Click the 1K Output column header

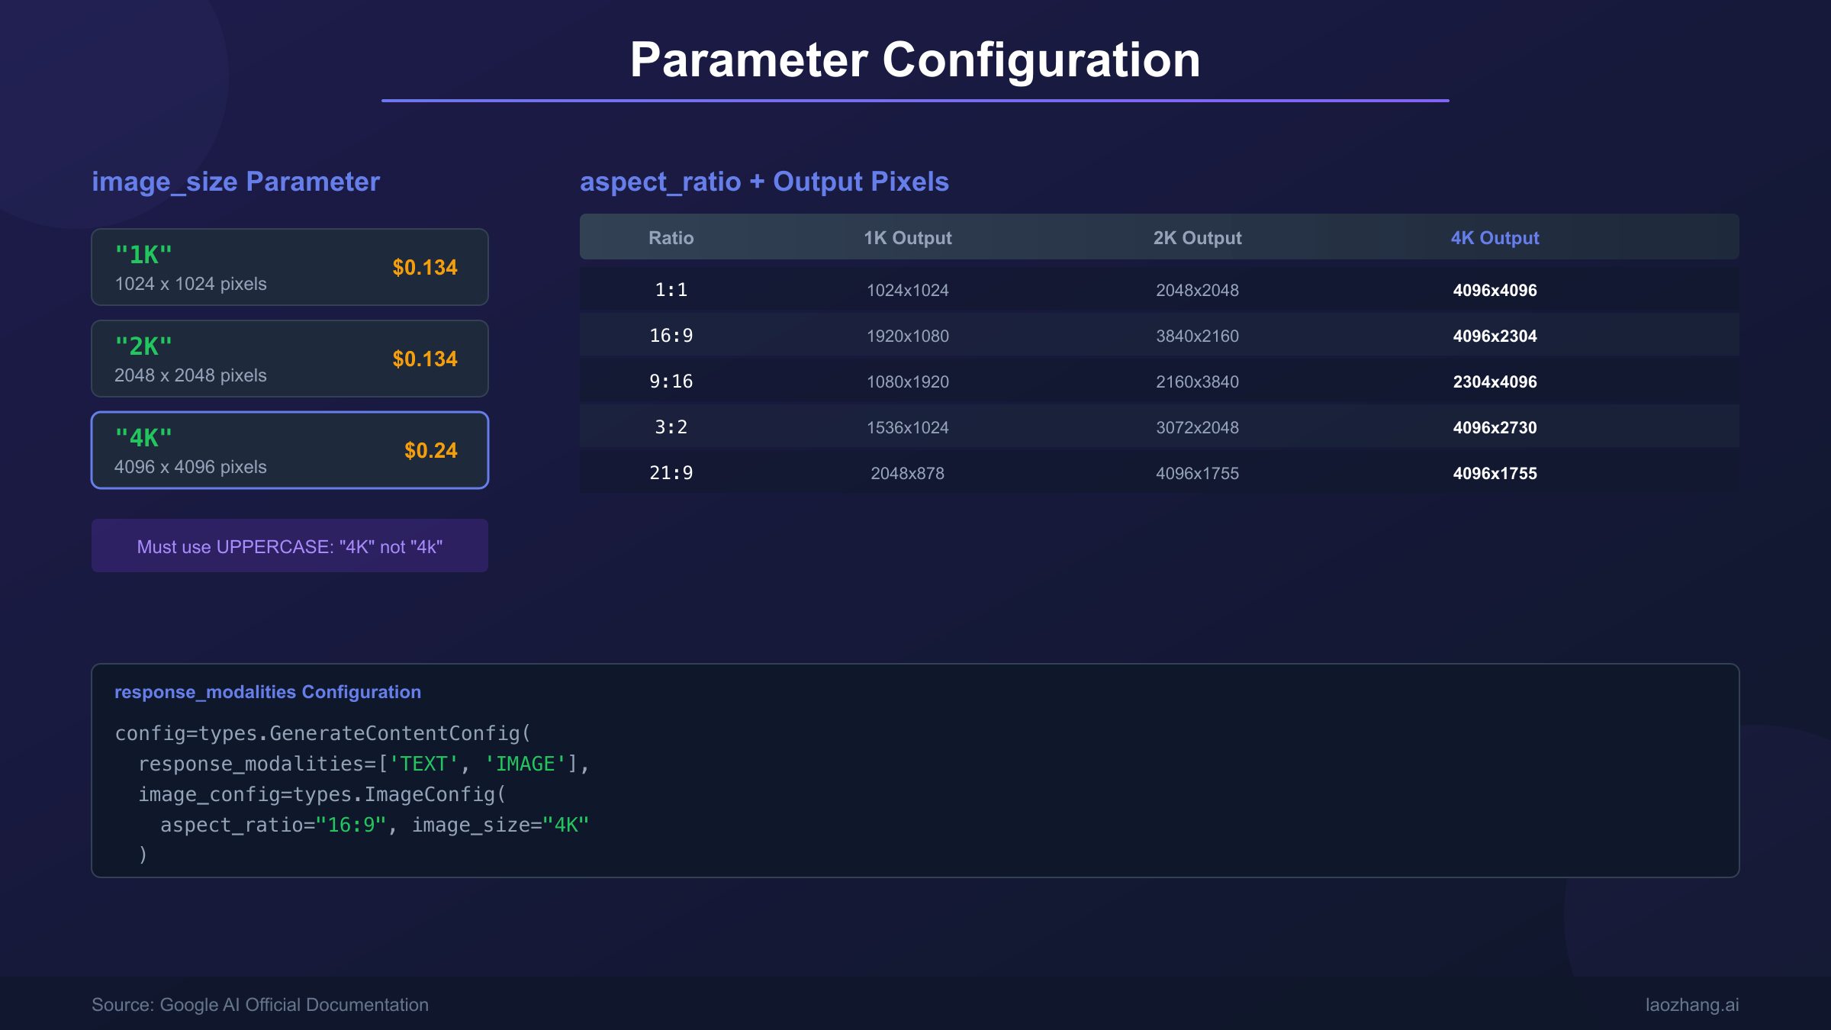click(x=907, y=238)
